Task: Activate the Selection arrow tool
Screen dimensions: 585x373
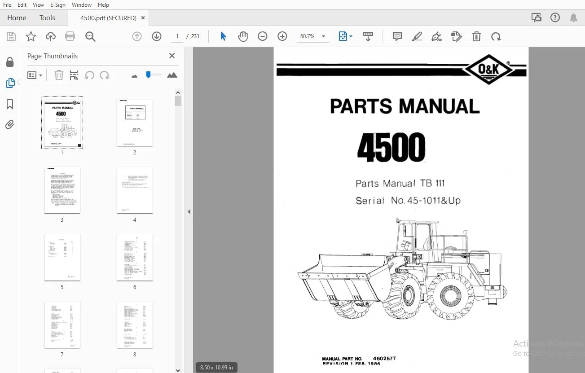Action: coord(223,36)
